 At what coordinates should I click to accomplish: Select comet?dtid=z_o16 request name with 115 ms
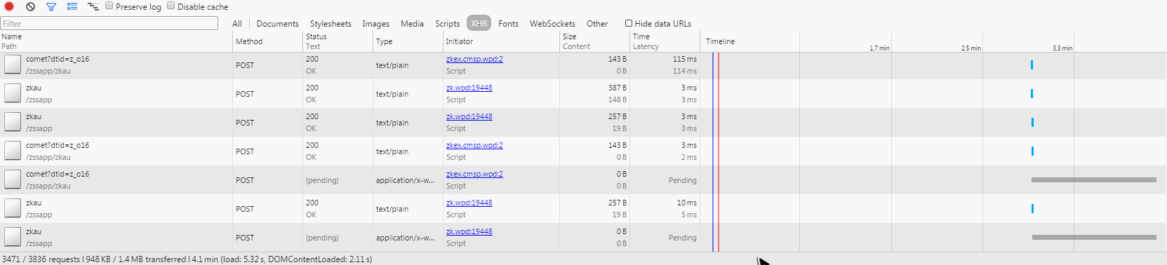[58, 59]
